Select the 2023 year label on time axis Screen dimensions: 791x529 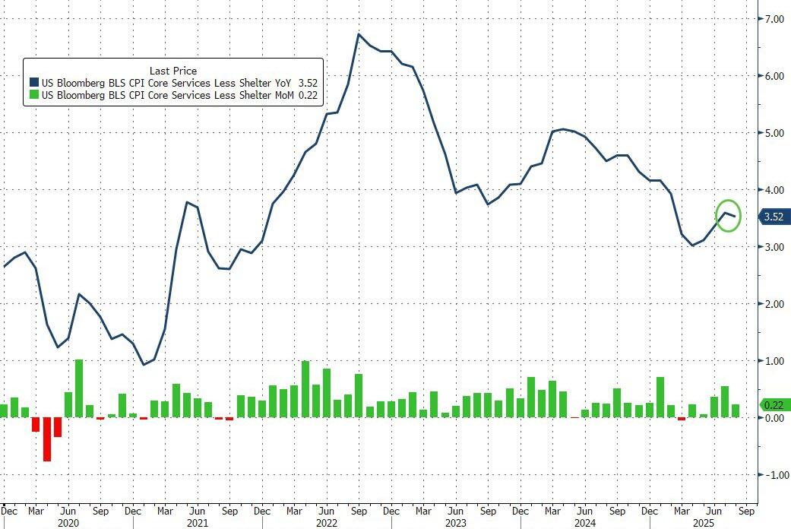455,524
